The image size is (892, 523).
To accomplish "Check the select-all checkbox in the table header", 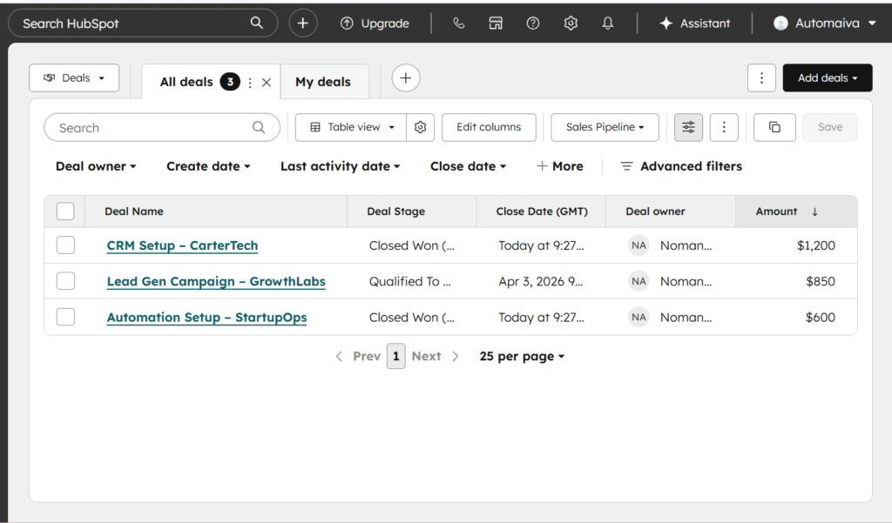I will click(x=65, y=211).
